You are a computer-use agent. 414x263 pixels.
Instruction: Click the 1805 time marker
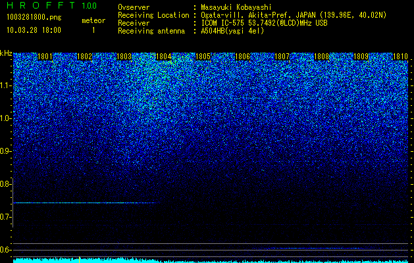(203, 57)
